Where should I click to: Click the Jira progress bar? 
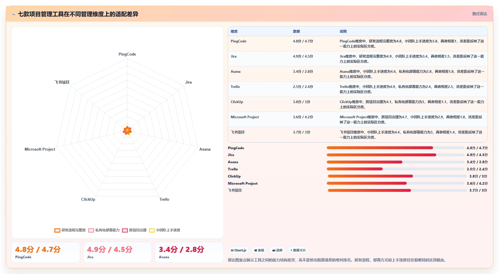tap(396, 155)
